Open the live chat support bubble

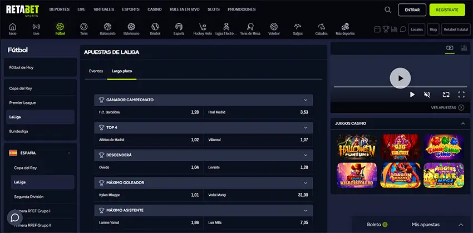pyautogui.click(x=15, y=217)
